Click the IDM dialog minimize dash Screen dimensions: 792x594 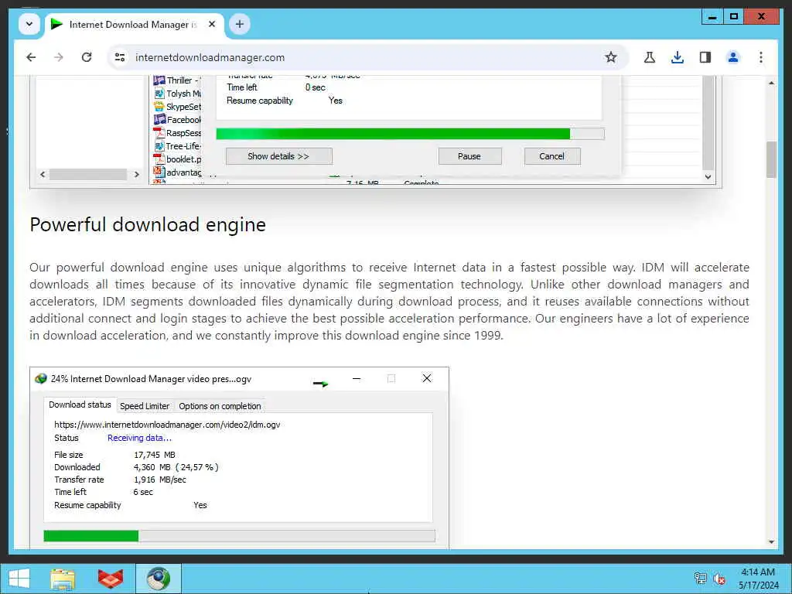tap(357, 379)
